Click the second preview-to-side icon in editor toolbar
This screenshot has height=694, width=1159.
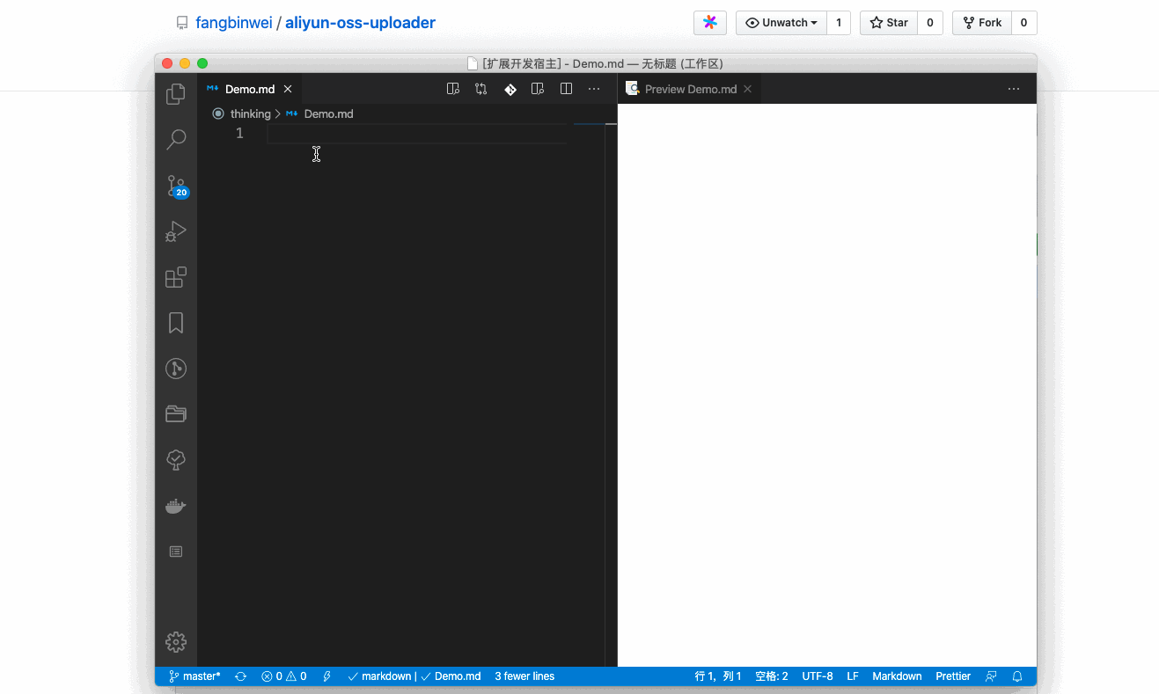click(538, 89)
